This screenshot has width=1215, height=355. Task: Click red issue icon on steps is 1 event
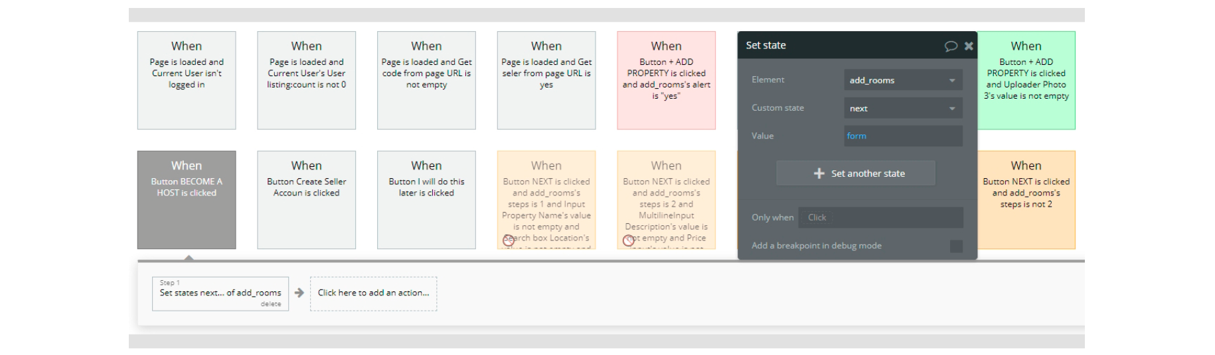509,241
